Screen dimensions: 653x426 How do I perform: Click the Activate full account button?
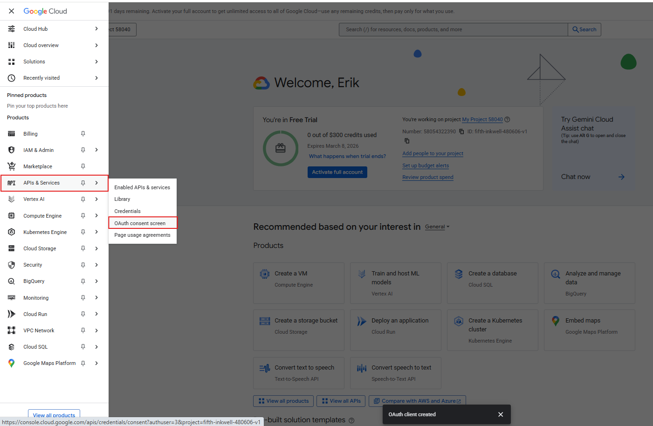[337, 172]
